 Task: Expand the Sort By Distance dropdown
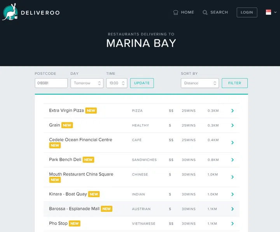(199, 83)
